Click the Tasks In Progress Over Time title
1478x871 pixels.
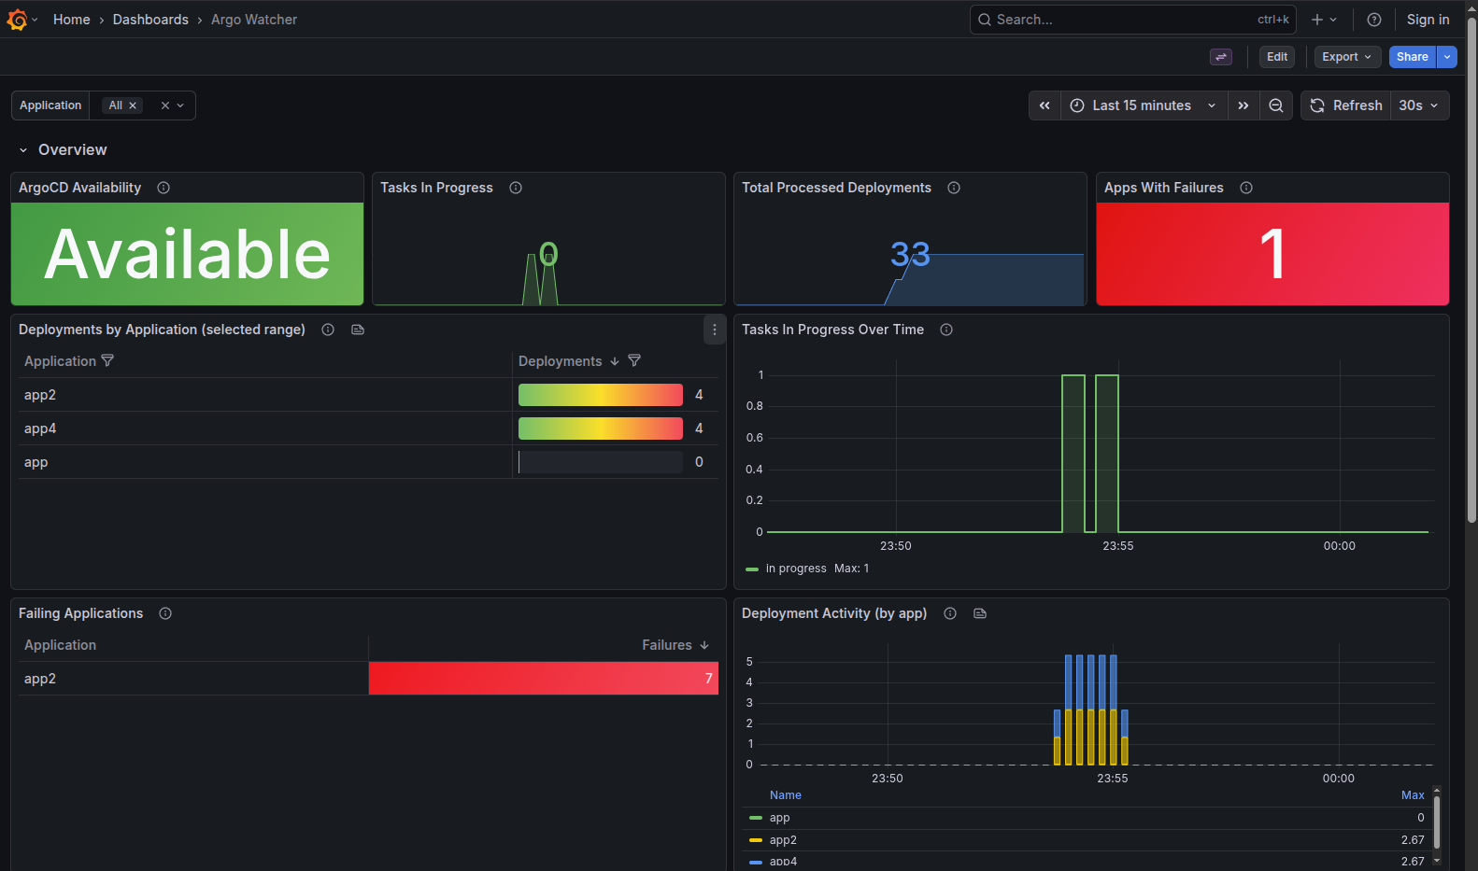coord(832,330)
